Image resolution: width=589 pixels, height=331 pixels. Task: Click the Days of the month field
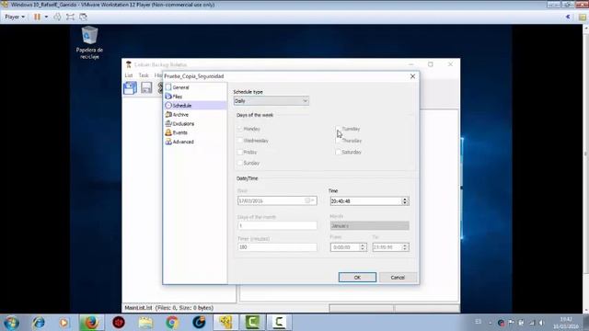coord(277,225)
